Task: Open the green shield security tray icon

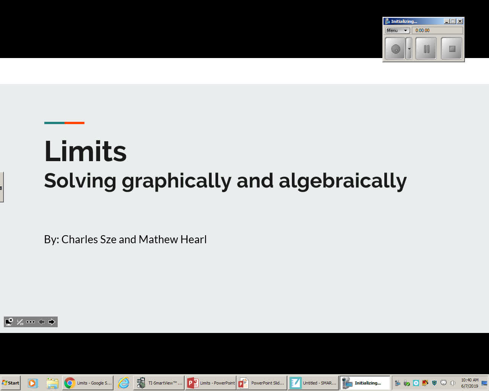Action: (434, 383)
